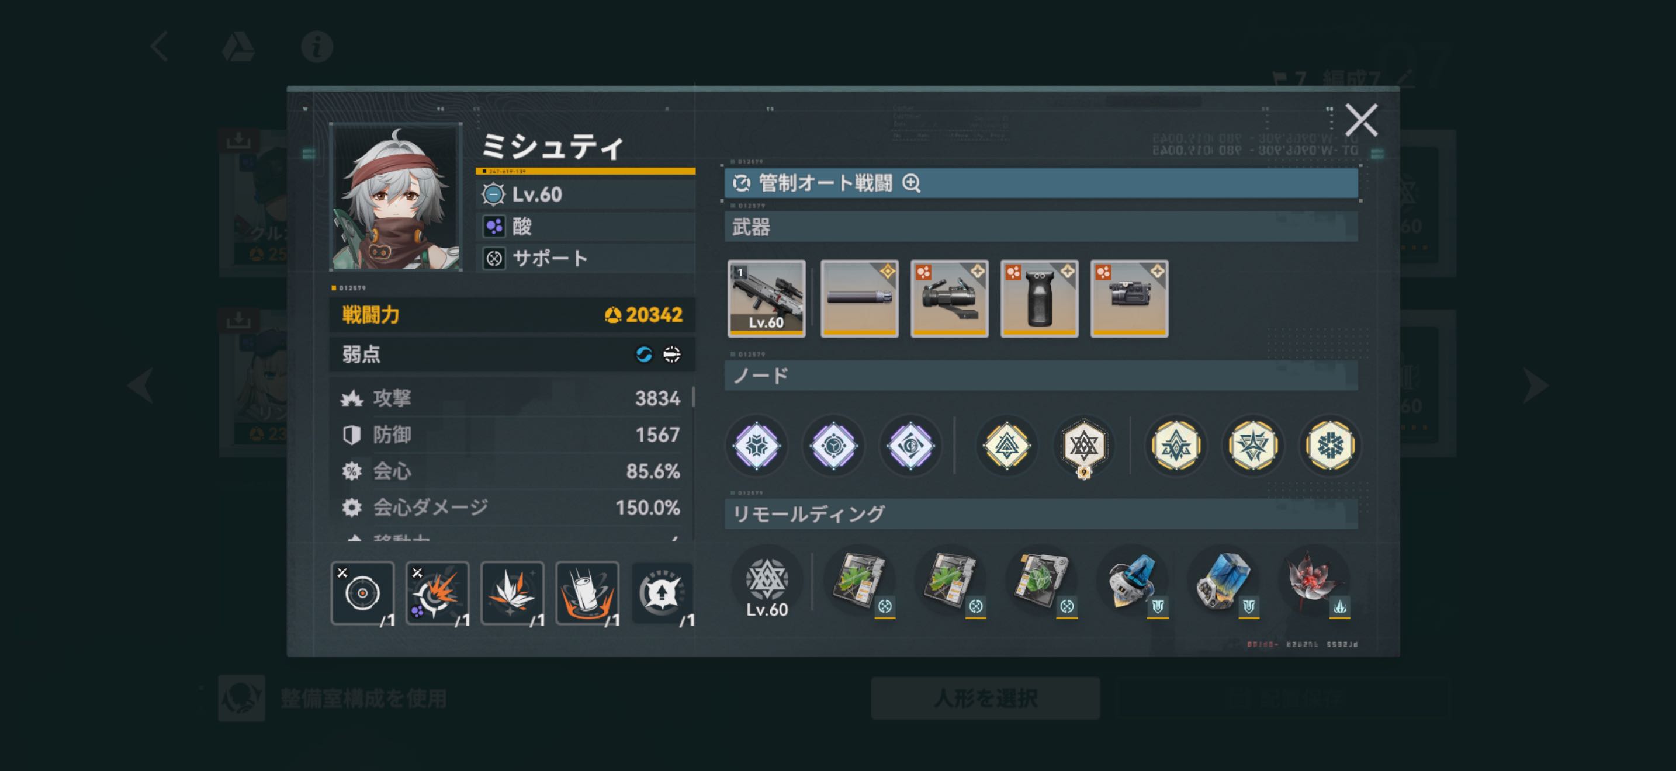Click ミシュティ character portrait

396,197
